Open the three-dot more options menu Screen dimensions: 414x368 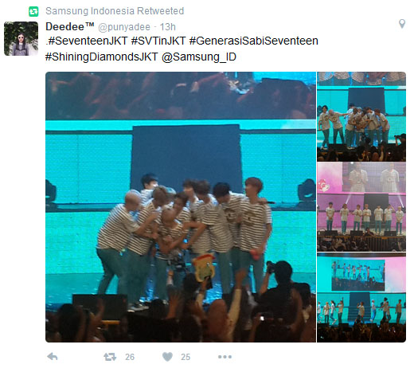225,357
